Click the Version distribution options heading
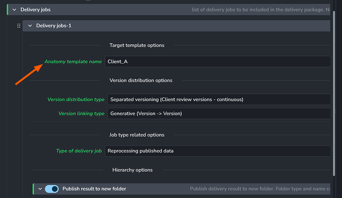 (x=141, y=80)
